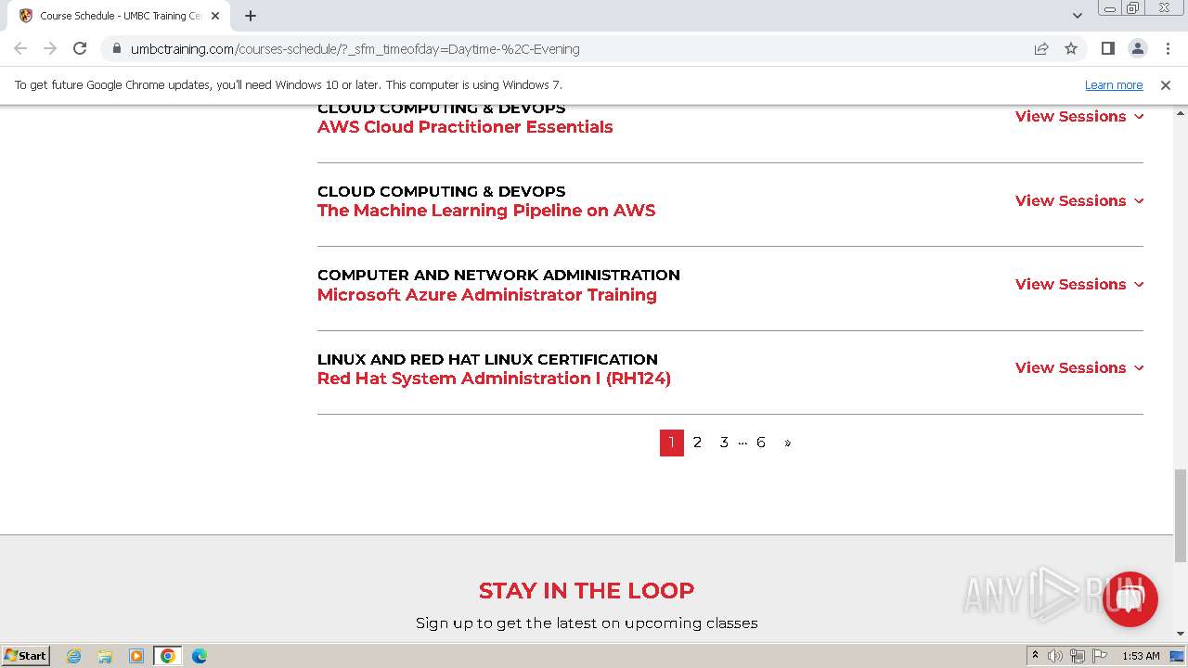This screenshot has height=668, width=1188.
Task: Click Learn more in the update bar
Action: 1114,84
